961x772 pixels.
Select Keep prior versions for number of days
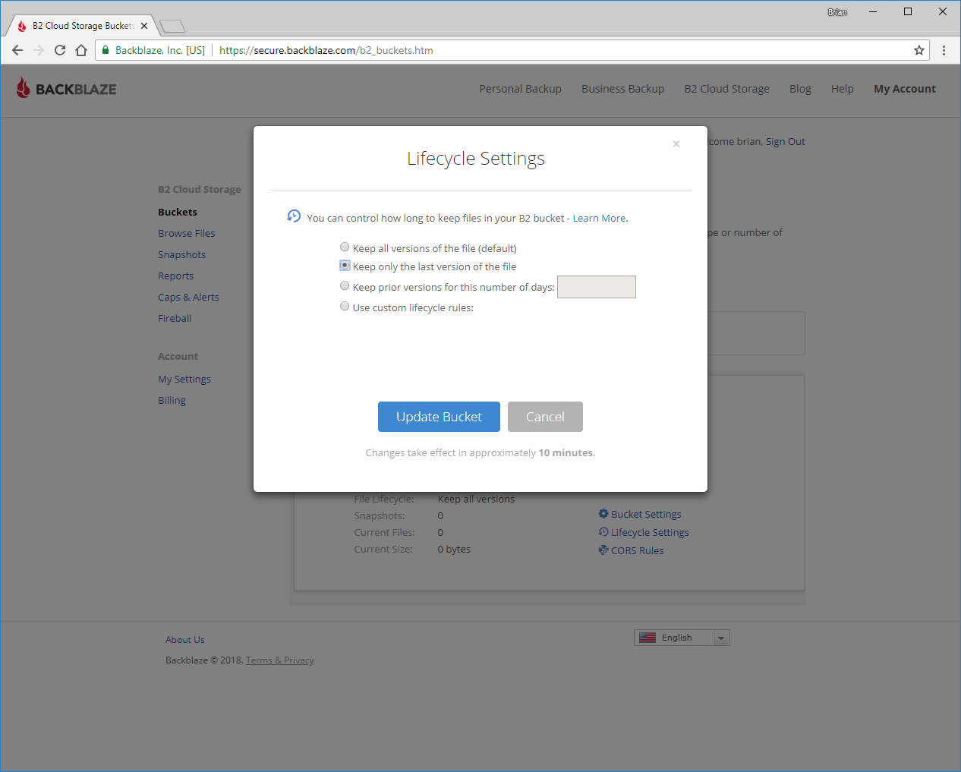point(345,286)
